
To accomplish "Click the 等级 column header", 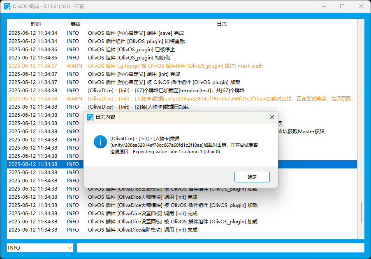I will [75, 24].
